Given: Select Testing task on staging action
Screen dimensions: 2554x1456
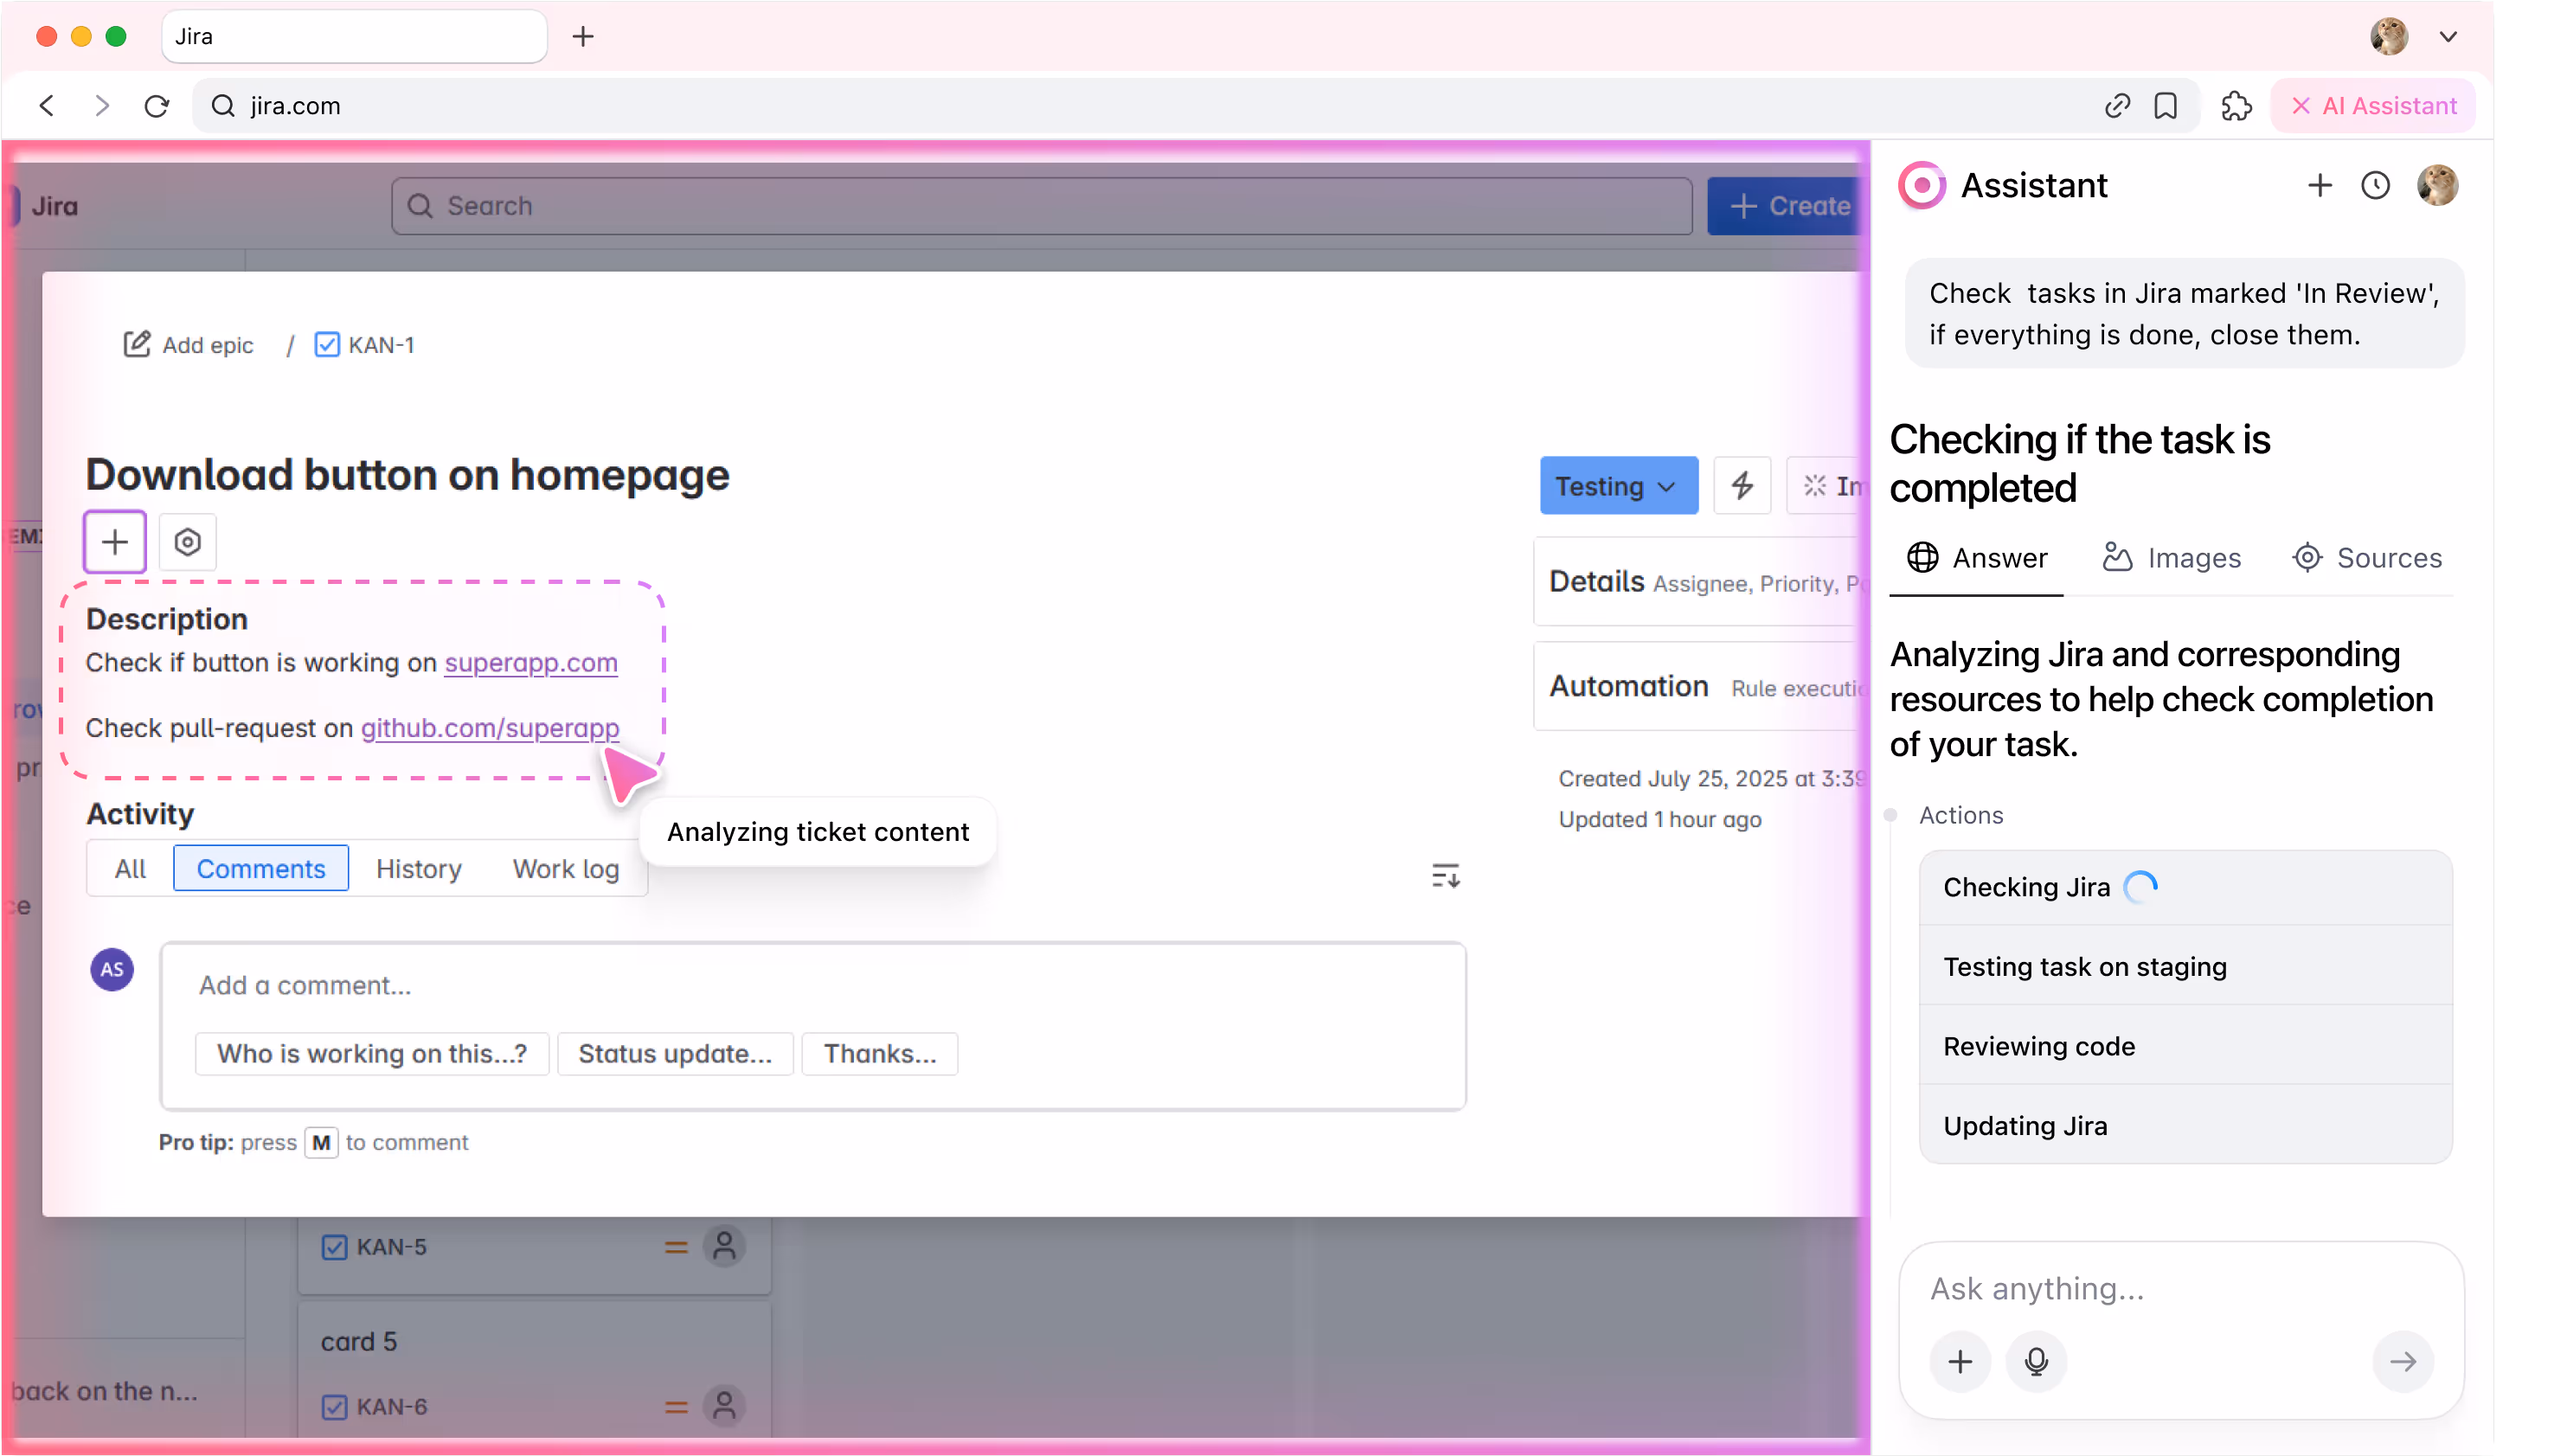Looking at the screenshot, I should [x=2185, y=967].
